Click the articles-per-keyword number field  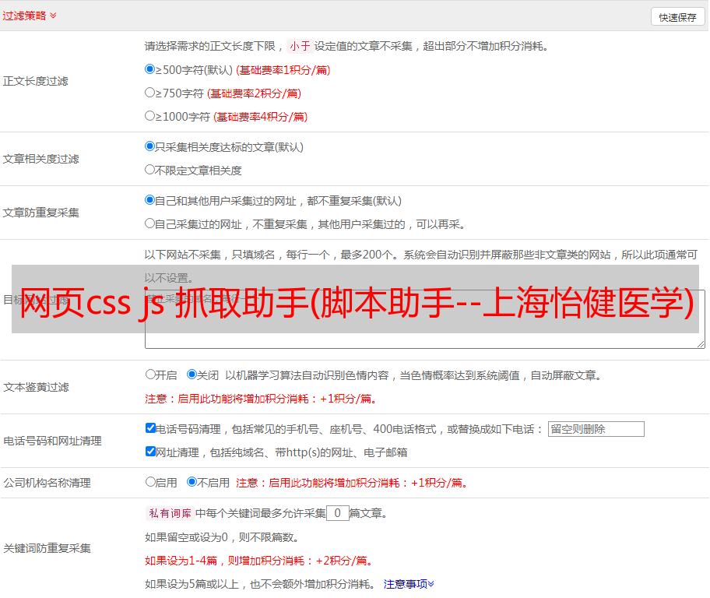[337, 513]
